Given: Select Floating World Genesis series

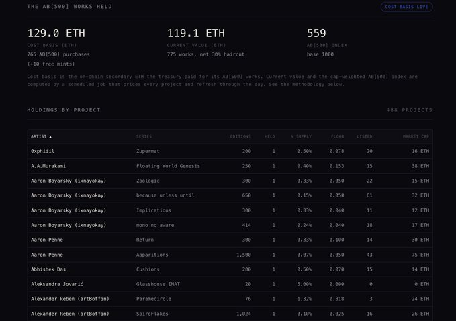Looking at the screenshot, I should [168, 166].
